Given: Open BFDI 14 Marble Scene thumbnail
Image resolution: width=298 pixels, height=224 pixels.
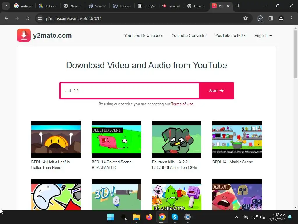Looking at the screenshot, I should 237,139.
